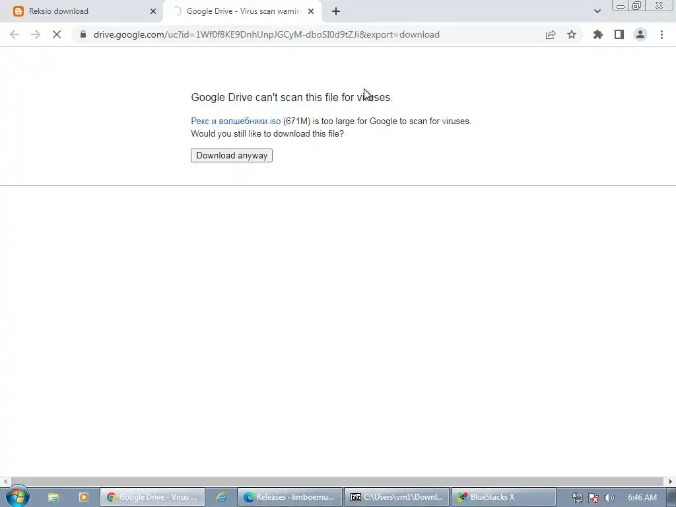The image size is (676, 507).
Task: Go forward to next page
Action: (x=36, y=34)
